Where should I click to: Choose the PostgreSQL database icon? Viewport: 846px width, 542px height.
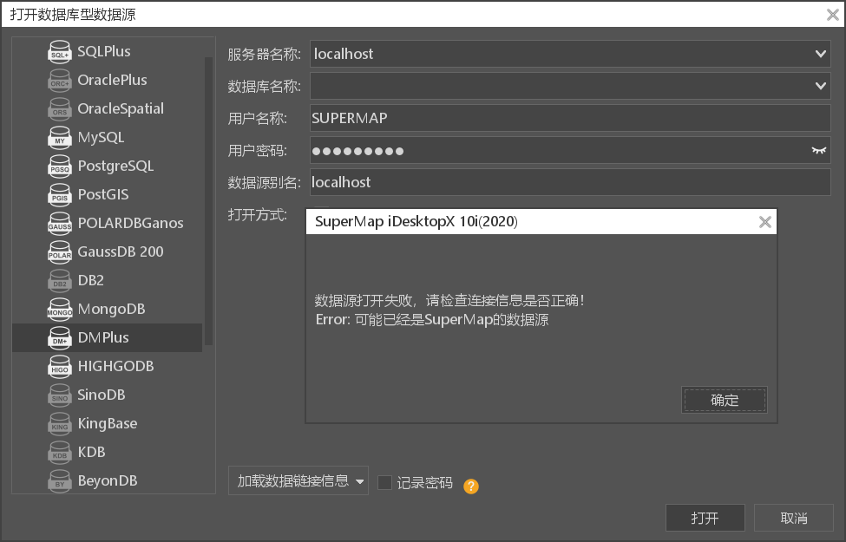(x=59, y=167)
